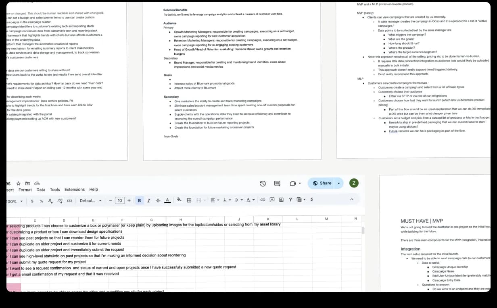497x308 pixels.
Task: Select column N header
Action: coord(355,219)
